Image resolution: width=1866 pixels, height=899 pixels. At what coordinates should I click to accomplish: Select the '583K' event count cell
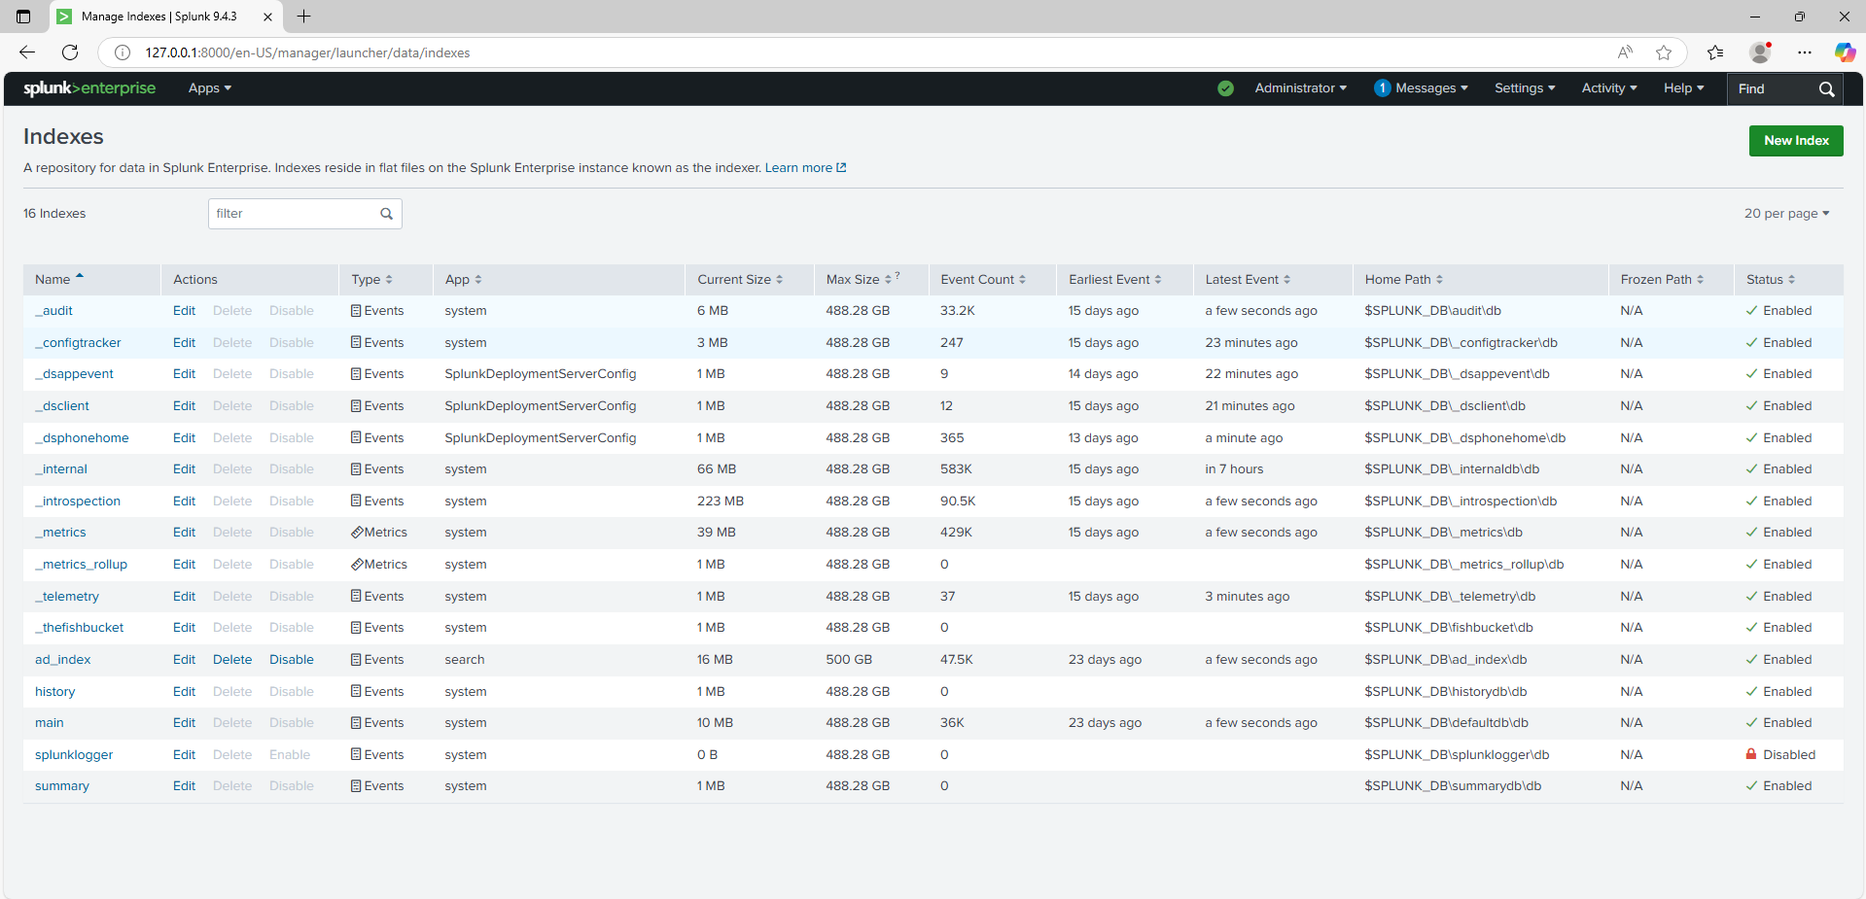point(956,469)
